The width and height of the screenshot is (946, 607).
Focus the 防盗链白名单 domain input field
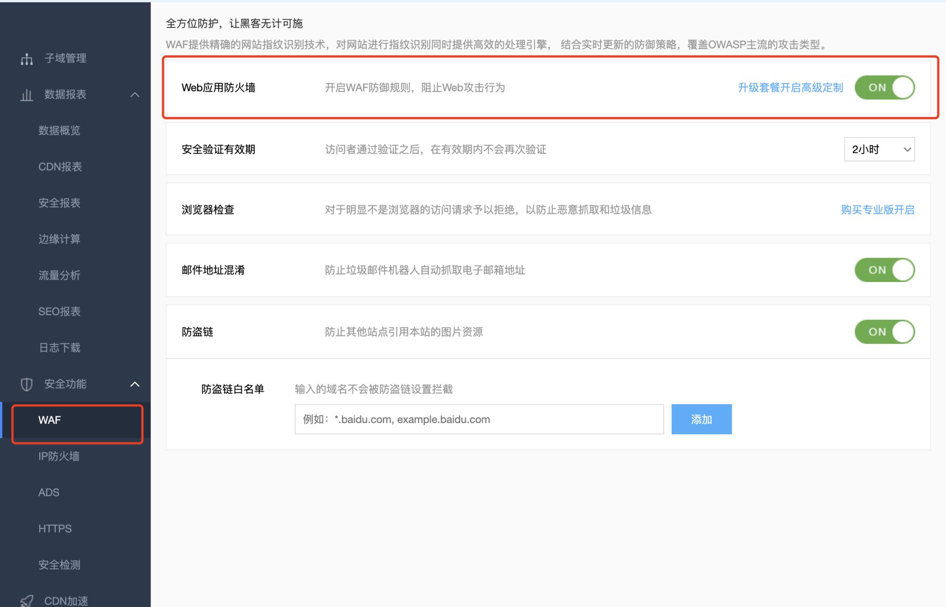(x=479, y=419)
